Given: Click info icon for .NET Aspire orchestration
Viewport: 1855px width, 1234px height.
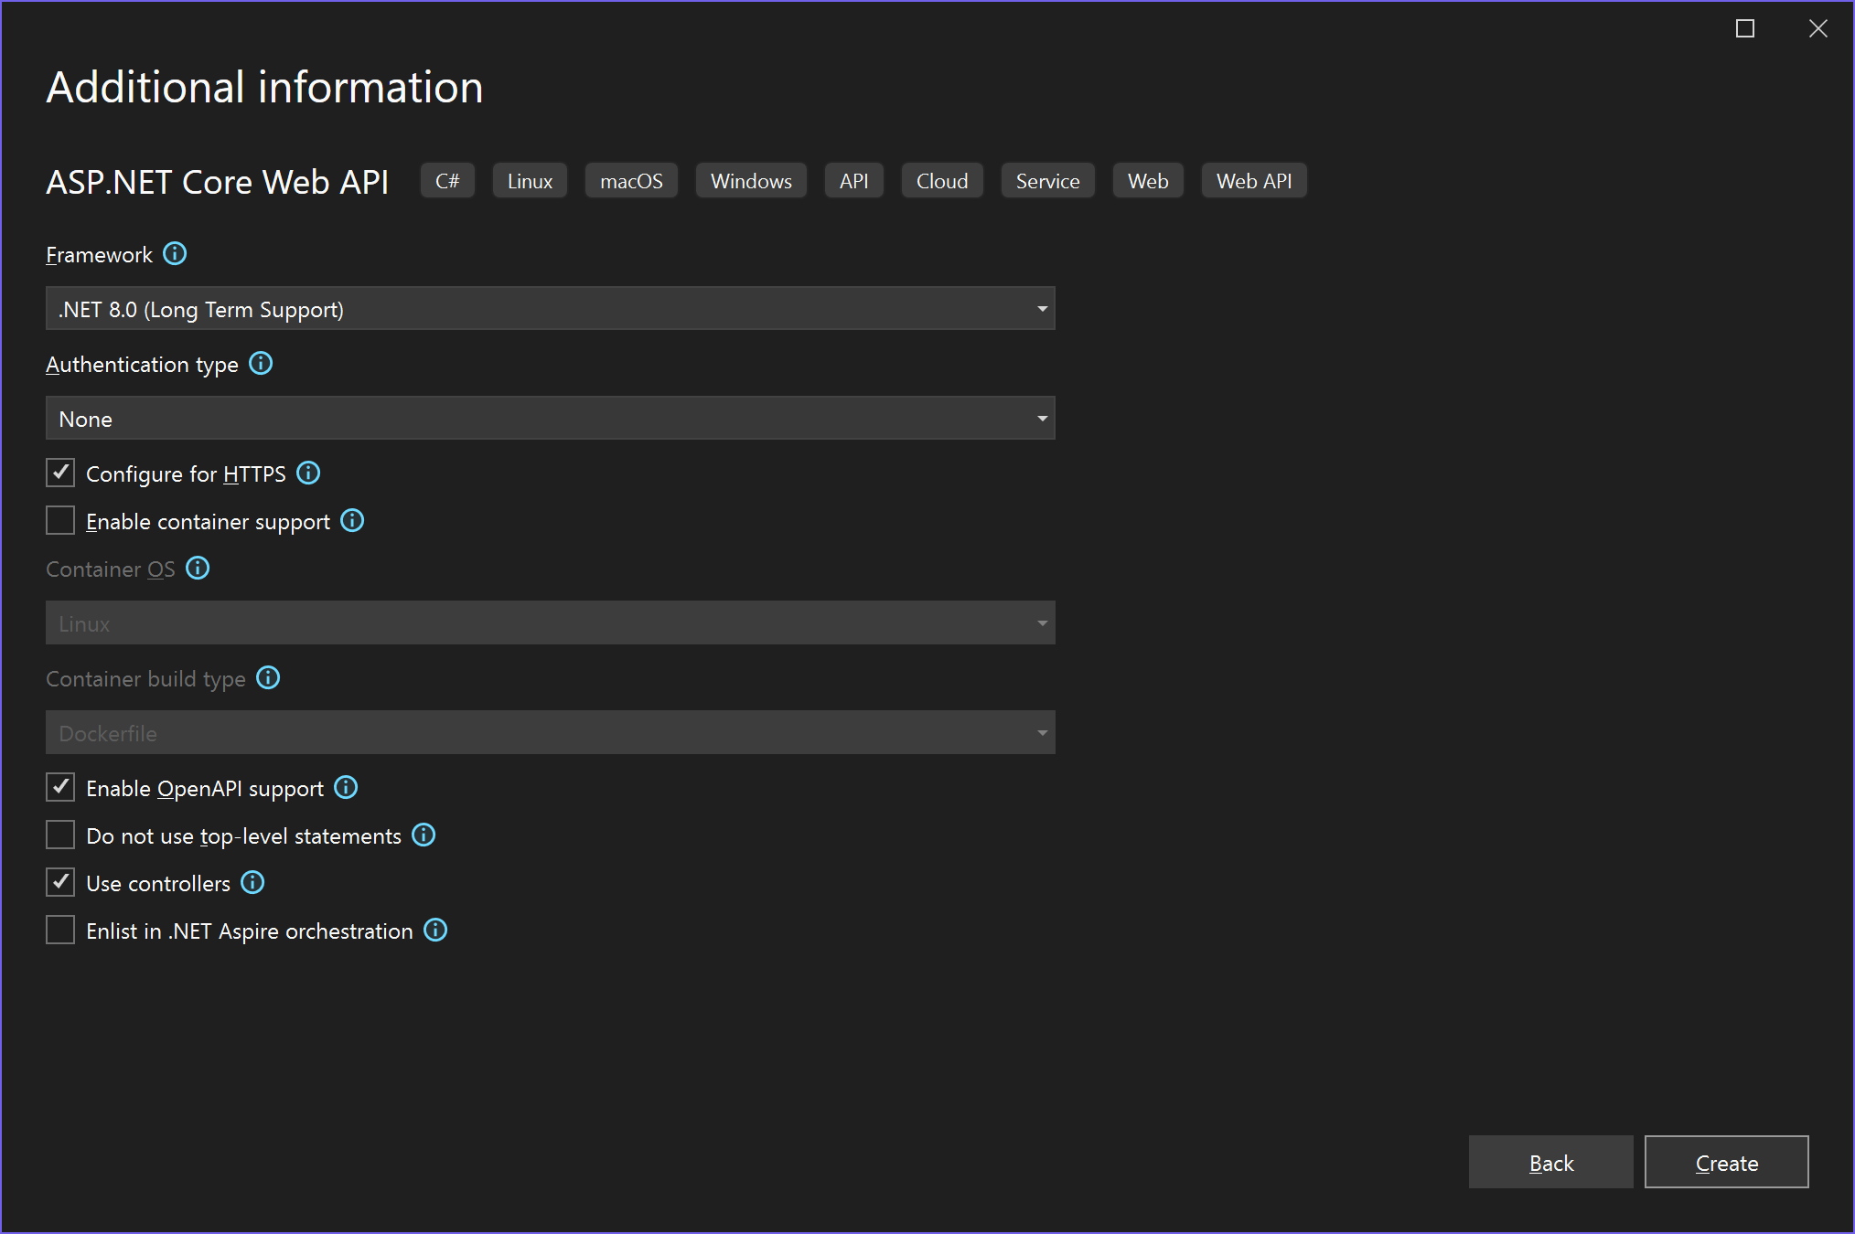Looking at the screenshot, I should (435, 931).
